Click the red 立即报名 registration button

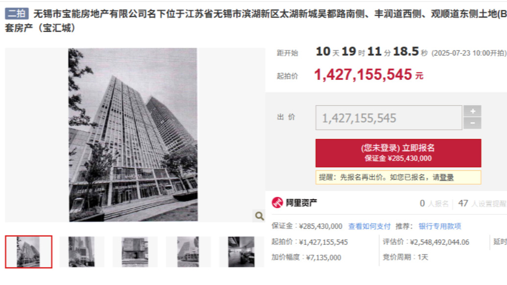coord(398,153)
